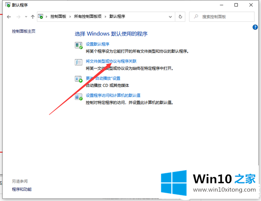Minimize the 默认程序 window
261x201 pixels.
[221, 5]
